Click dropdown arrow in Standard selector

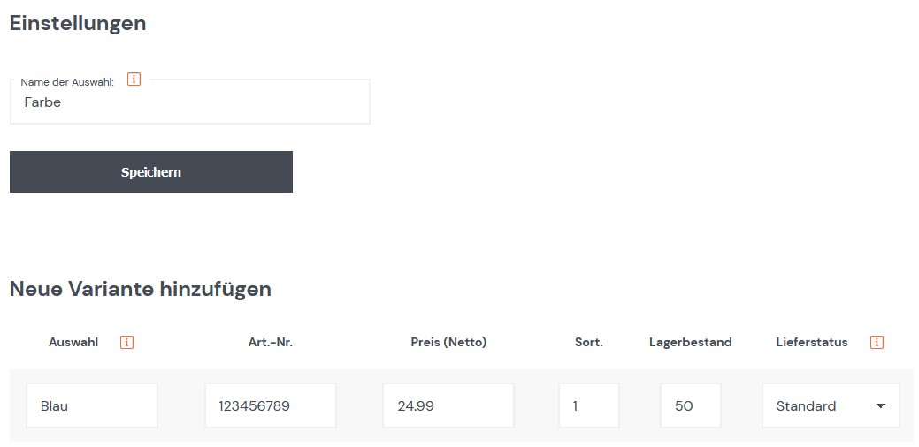(880, 406)
